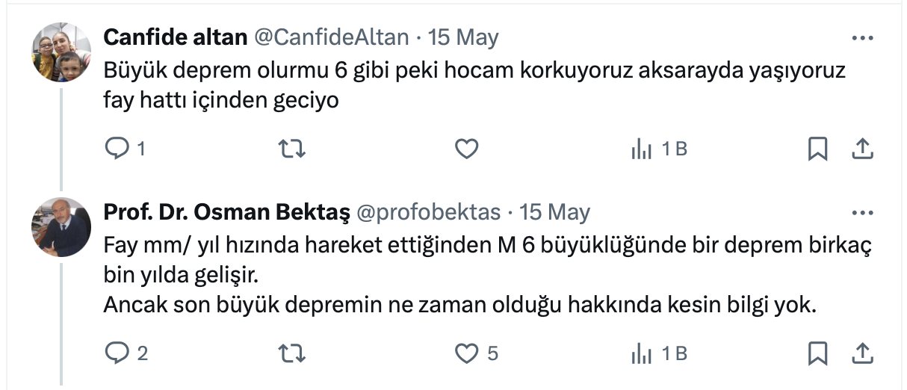Like Prof. Dr. Osman Bektaş's tweet

point(466,353)
